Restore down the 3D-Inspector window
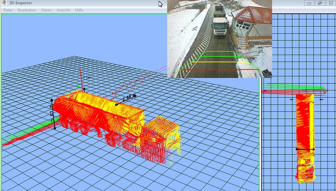This screenshot has width=336, height=191. click(320, 3)
